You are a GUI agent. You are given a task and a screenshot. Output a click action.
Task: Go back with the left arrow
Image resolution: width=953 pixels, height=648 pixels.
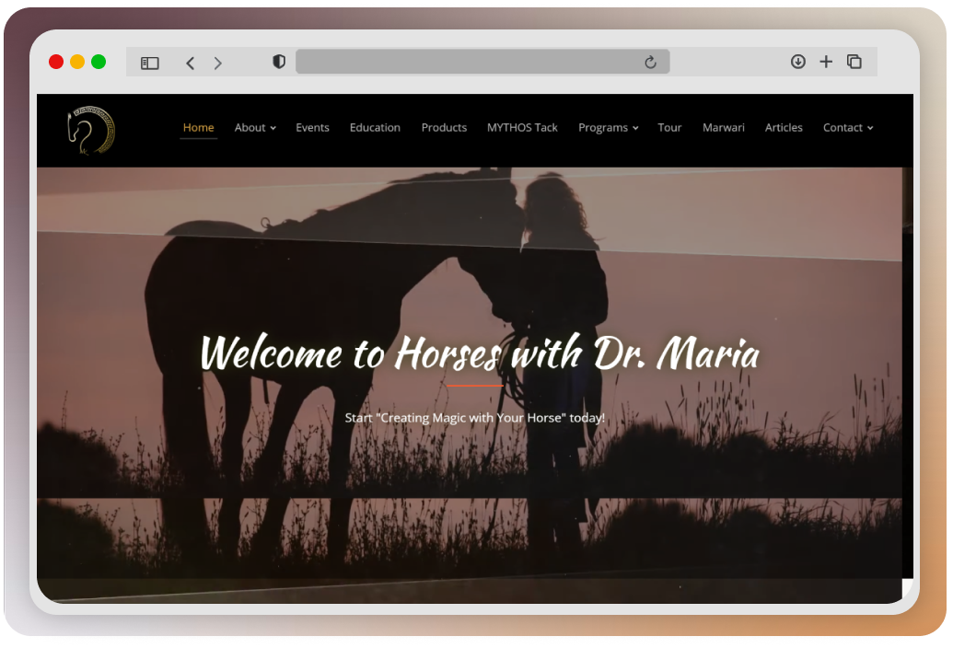[191, 64]
